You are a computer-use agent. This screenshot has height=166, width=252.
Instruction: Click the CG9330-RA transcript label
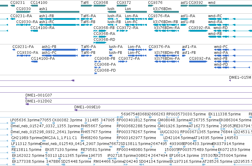[27, 22]
